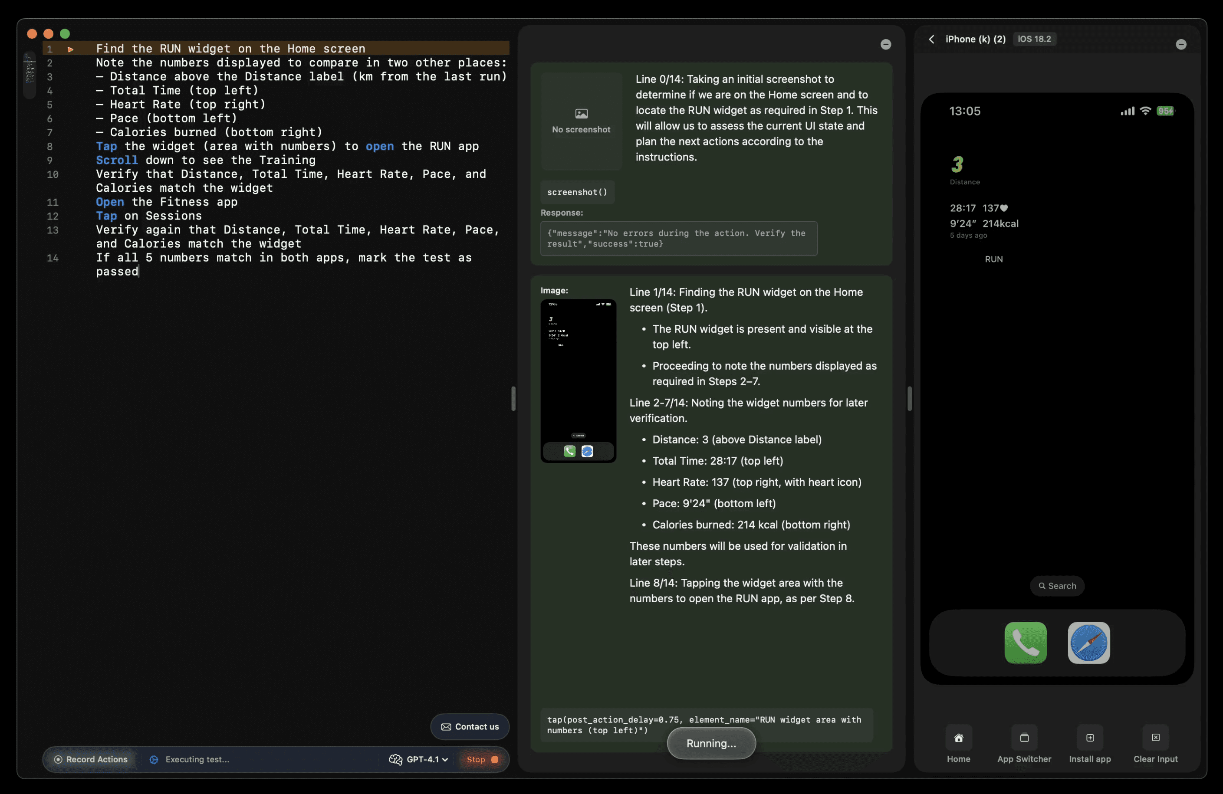Click line 2 'Note the numbers displayed'
The image size is (1223, 794).
coord(301,62)
